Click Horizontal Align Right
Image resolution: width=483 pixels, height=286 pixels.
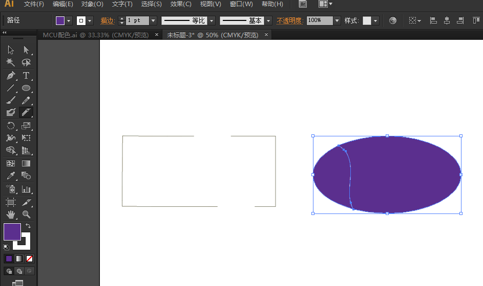[460, 20]
